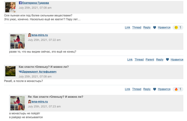Click VK icon beside Дармидонт Астафьевич

(20, 72)
